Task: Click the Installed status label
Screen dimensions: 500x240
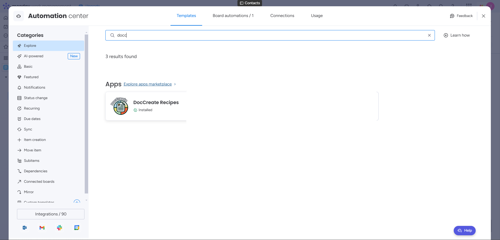Action: click(143, 110)
